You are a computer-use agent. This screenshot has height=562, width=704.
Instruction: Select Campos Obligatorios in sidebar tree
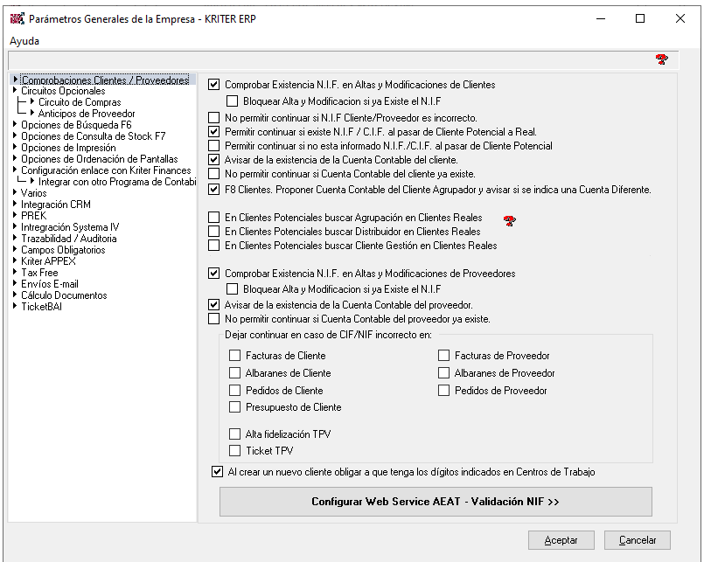(x=63, y=250)
